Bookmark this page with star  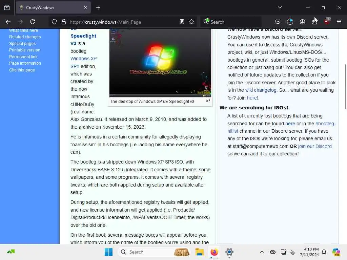pos(191,22)
